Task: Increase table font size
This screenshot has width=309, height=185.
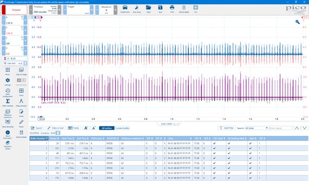Action: coord(86,128)
